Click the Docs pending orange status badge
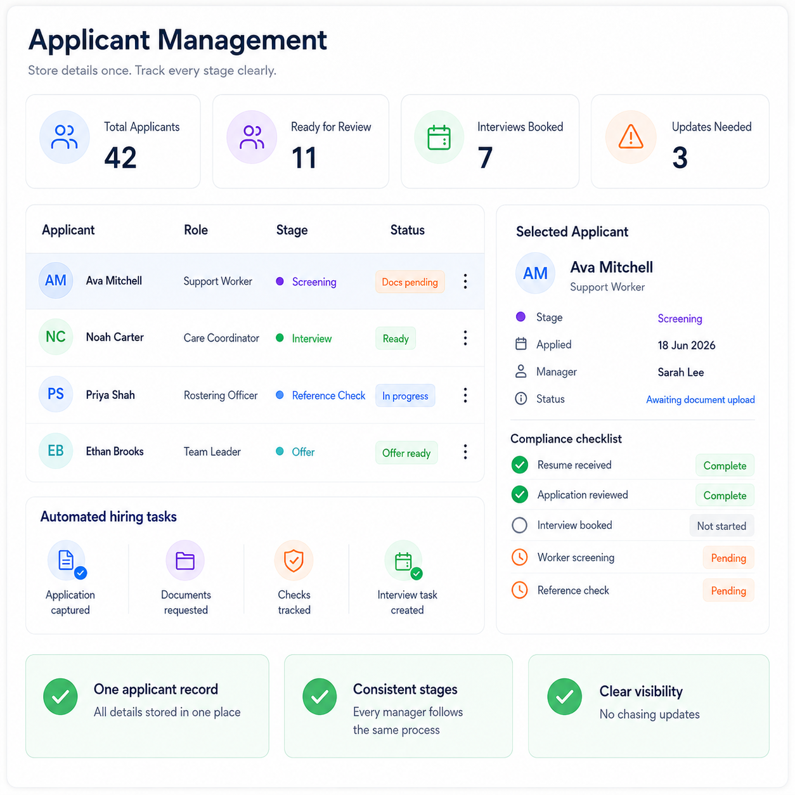 point(410,282)
